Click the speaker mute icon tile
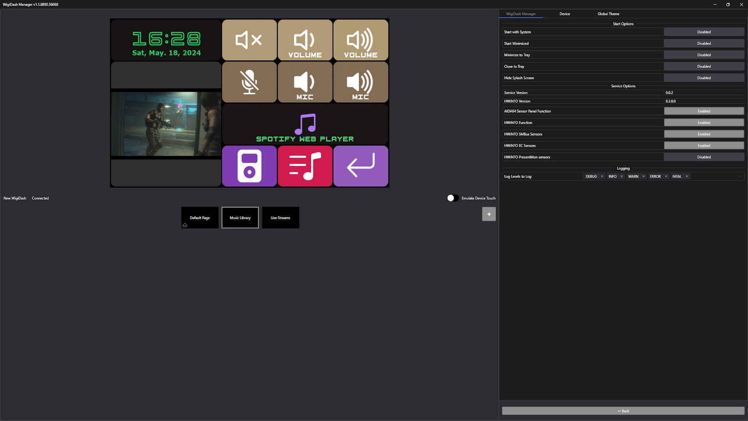 click(249, 40)
